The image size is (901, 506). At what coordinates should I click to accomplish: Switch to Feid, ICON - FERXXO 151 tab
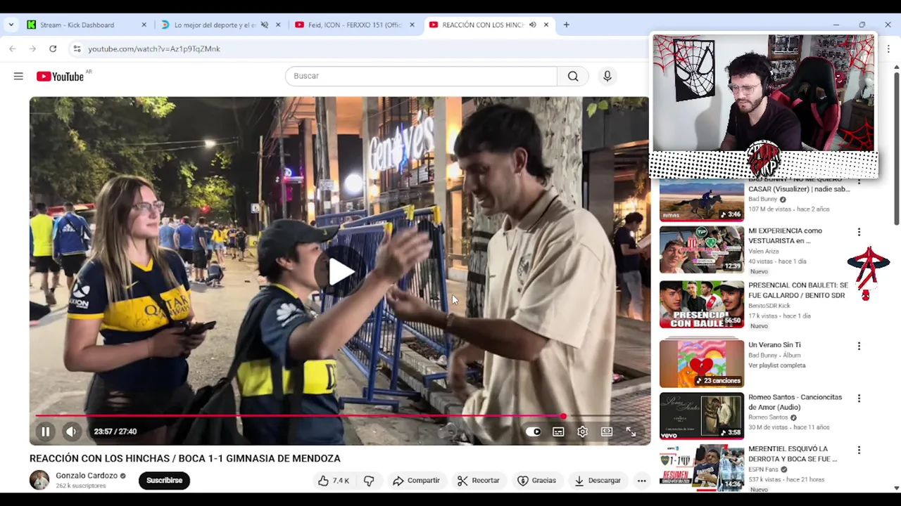pos(354,25)
